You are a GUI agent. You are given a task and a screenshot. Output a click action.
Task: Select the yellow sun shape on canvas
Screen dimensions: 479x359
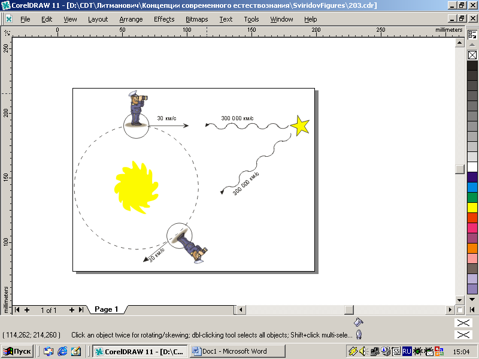137,187
